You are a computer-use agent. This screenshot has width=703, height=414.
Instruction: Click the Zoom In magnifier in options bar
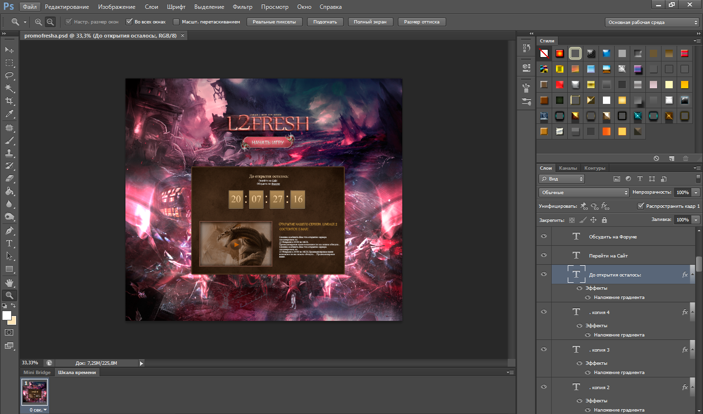[39, 22]
